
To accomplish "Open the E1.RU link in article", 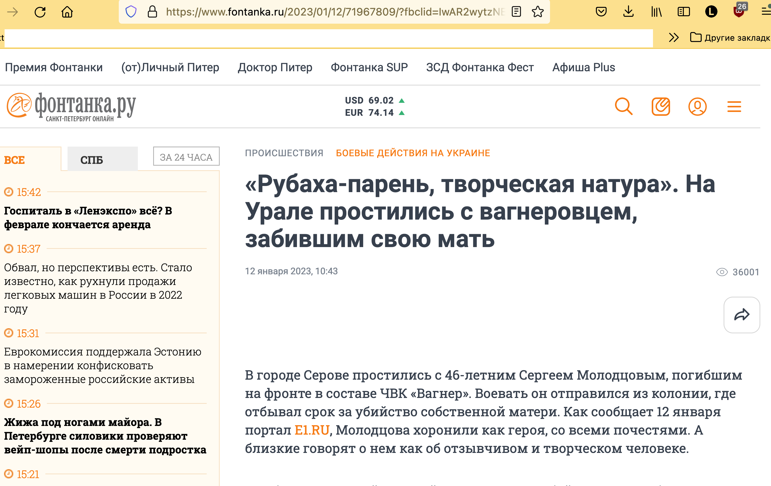I will [311, 430].
